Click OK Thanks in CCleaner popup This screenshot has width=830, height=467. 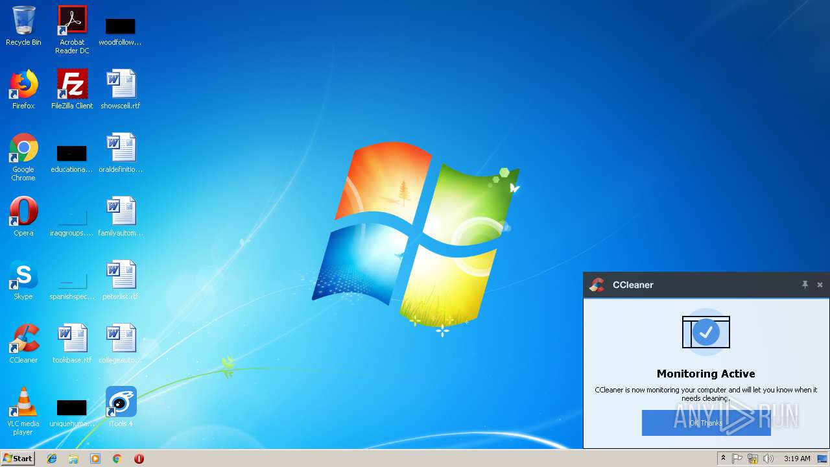(x=706, y=423)
